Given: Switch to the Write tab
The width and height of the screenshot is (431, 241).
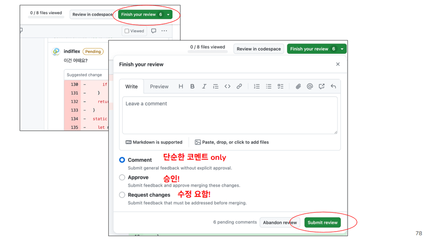Looking at the screenshot, I should coord(132,86).
